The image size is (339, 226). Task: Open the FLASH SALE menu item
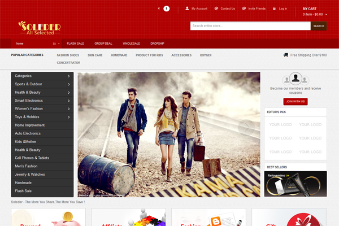76,44
